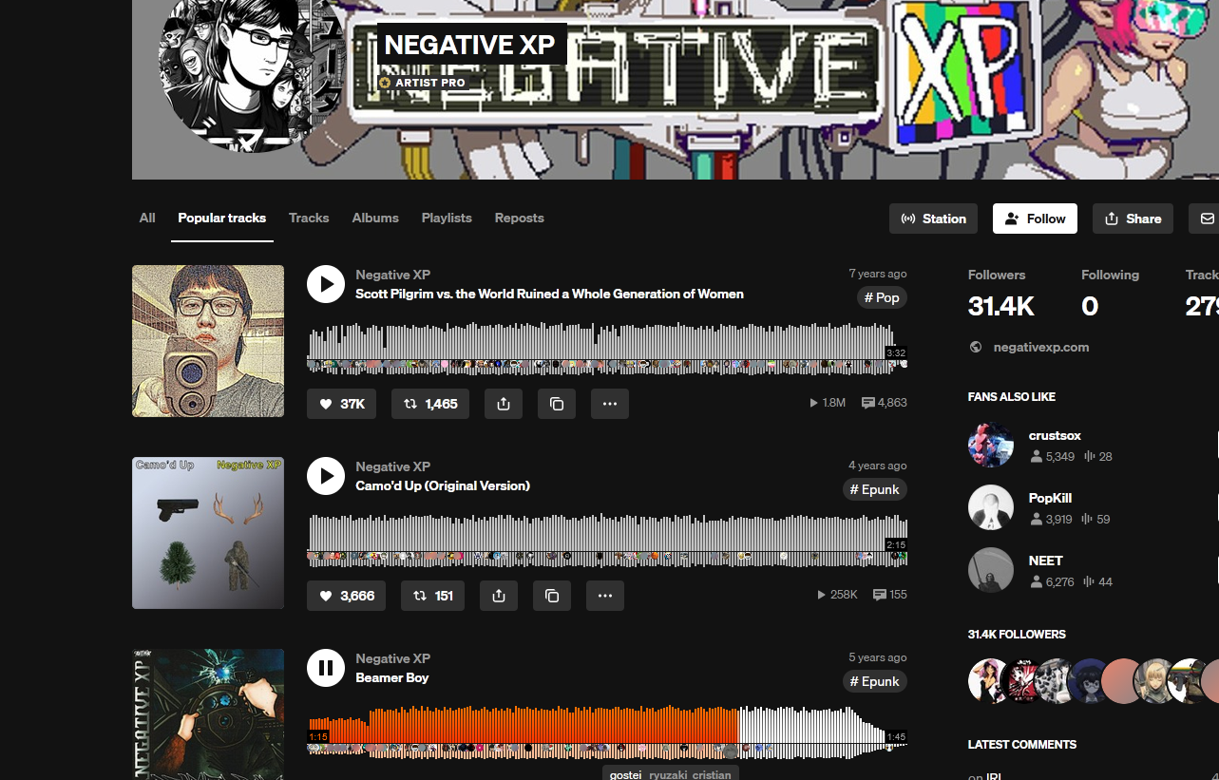The width and height of the screenshot is (1219, 780).
Task: Click the ARTIST PRO badge
Action: tap(423, 83)
